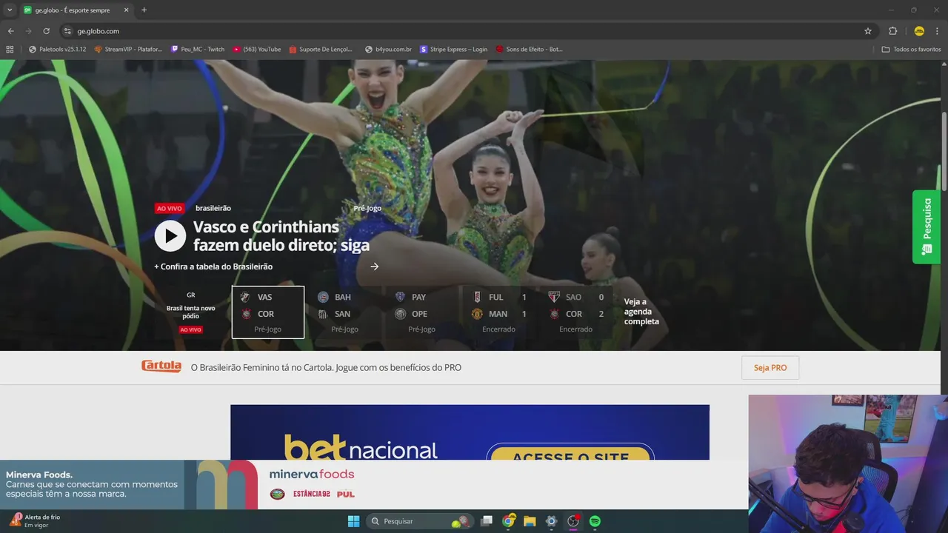The height and width of the screenshot is (533, 948).
Task: Open the Chrome apps grid shortcut
Action: click(10, 49)
